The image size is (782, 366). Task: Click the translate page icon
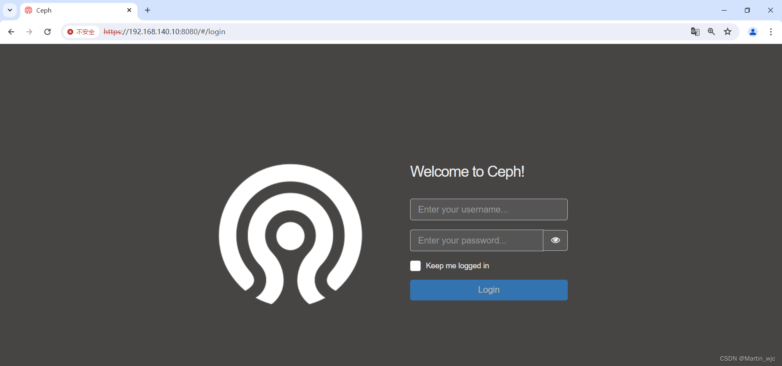[x=695, y=32]
